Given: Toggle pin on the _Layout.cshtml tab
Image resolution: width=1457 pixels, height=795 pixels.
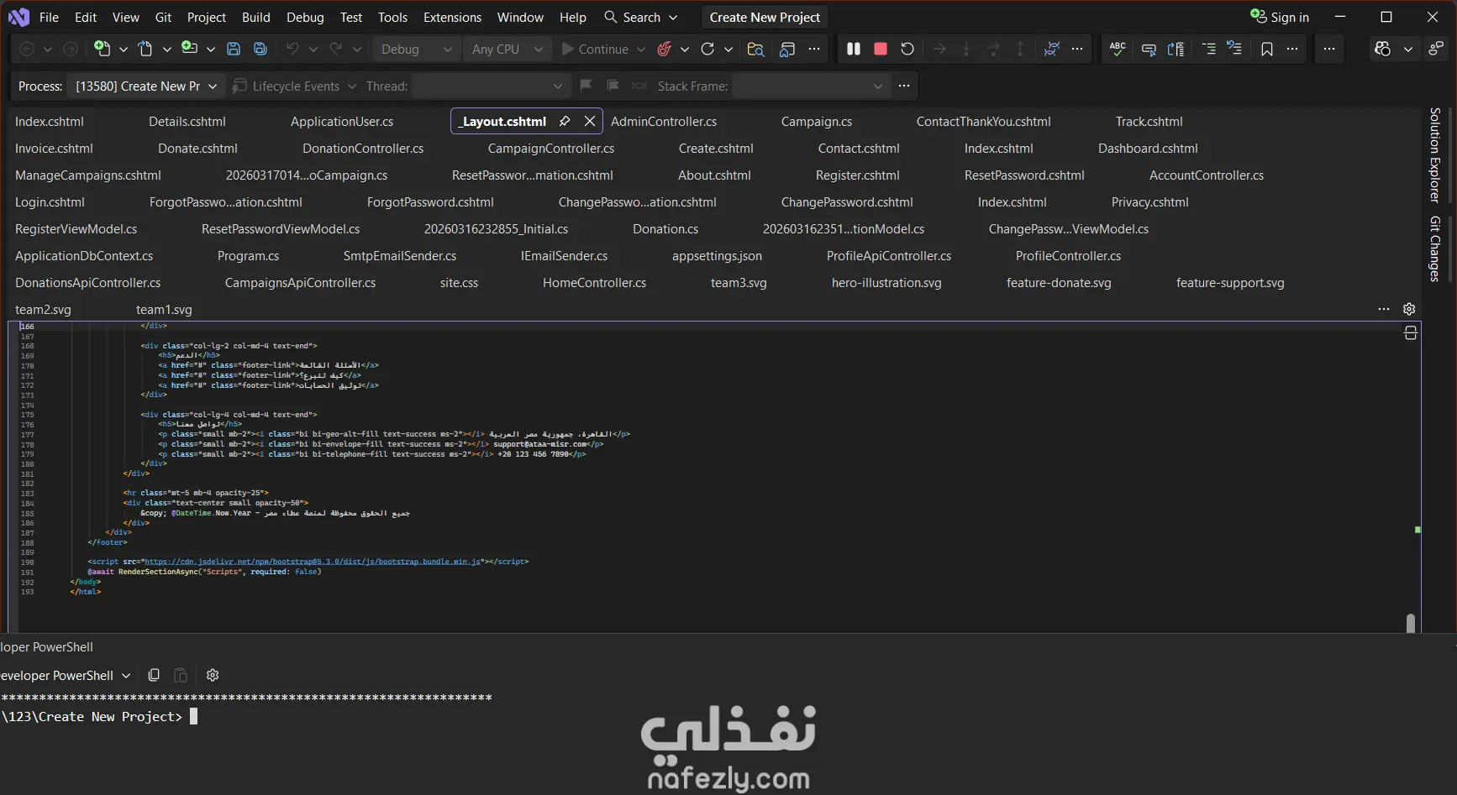Looking at the screenshot, I should coord(565,121).
